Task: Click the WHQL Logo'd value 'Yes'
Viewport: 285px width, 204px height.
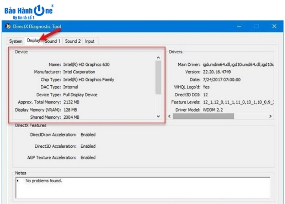Action: click(206, 87)
